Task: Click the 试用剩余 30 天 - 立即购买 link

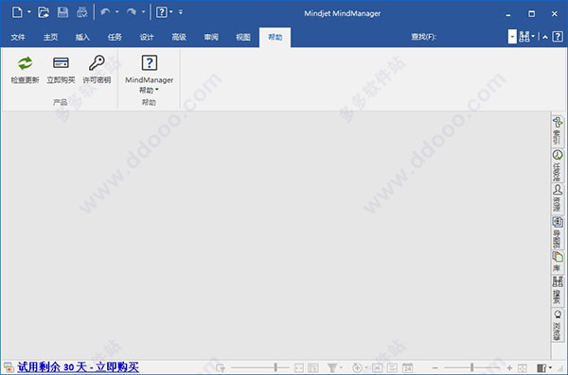Action: (78, 367)
